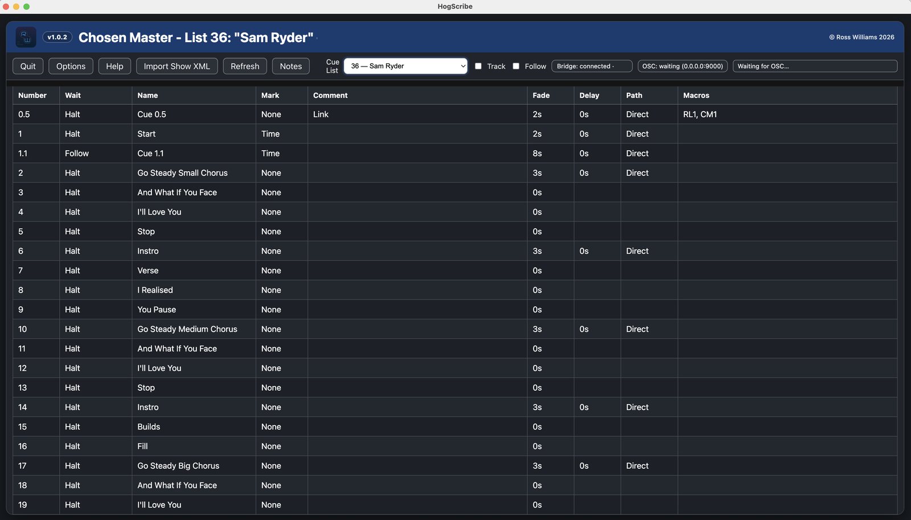The image size is (911, 520).
Task: Click the "Direct" path of cue 10
Action: [x=637, y=329]
